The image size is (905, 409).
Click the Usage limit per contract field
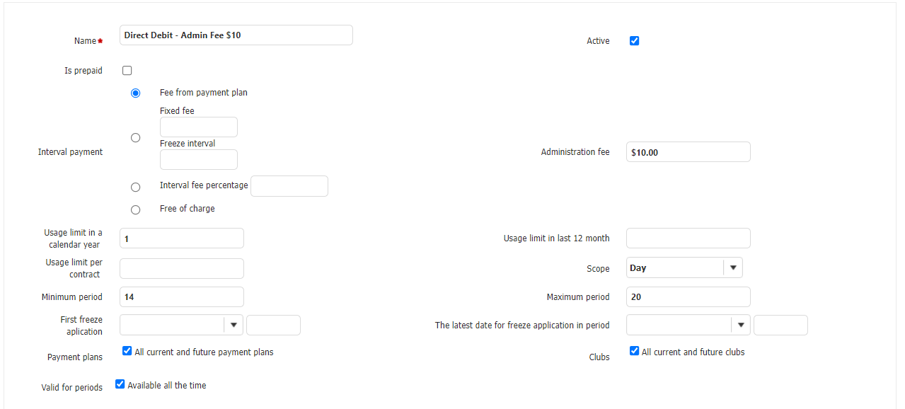coord(182,269)
